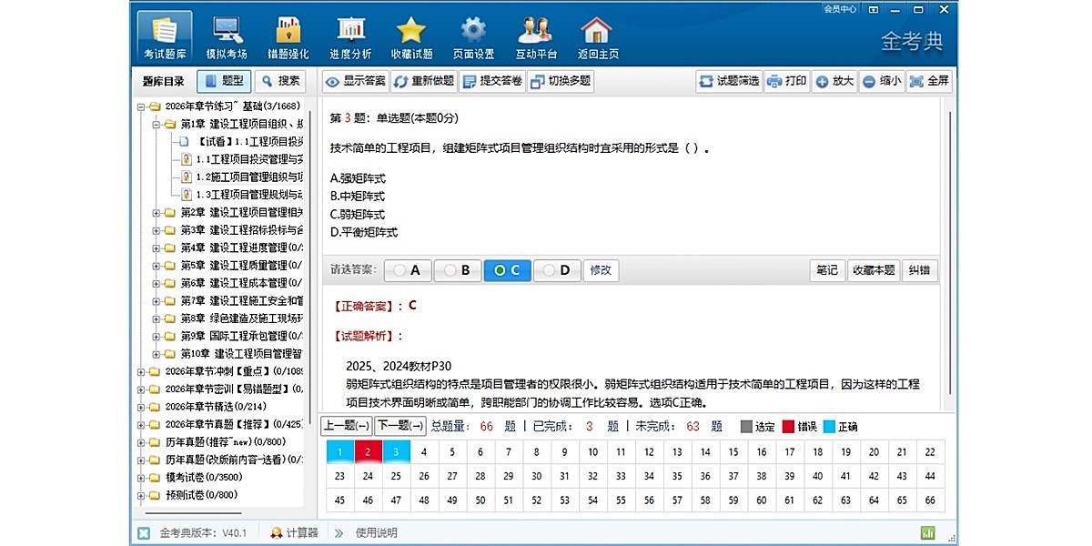This screenshot has width=1092, height=546.
Task: Click the 提交答卷 submit paper button
Action: [491, 81]
